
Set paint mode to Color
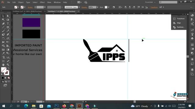(3, 78)
